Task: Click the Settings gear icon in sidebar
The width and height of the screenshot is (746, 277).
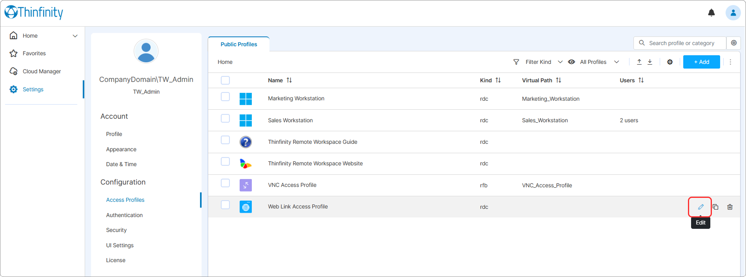Action: click(x=14, y=89)
